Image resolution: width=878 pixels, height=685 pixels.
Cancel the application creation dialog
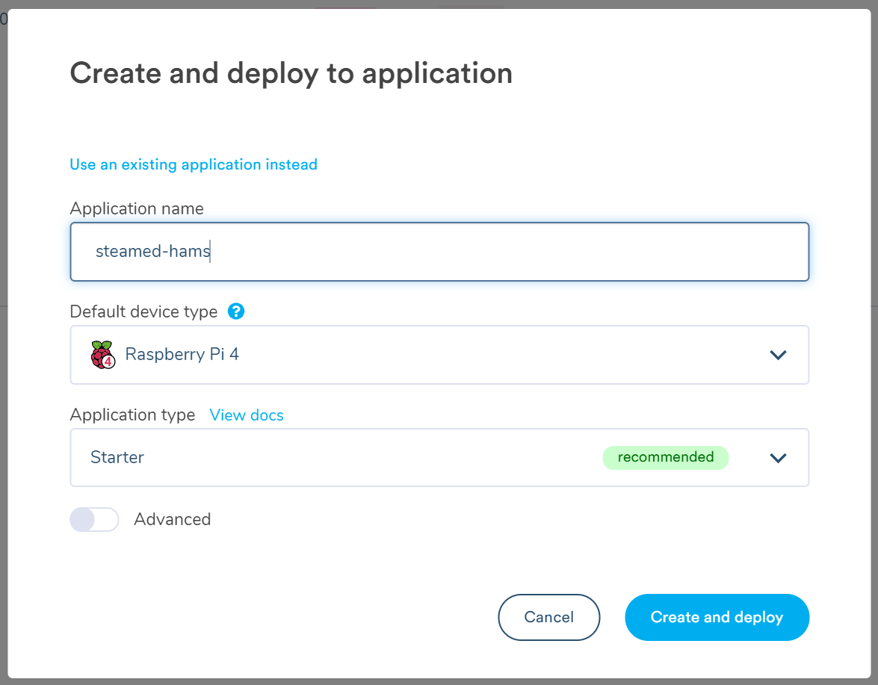(x=549, y=617)
